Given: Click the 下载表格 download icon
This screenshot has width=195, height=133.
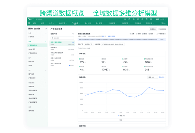Looking at the screenshot, I should click(157, 34).
